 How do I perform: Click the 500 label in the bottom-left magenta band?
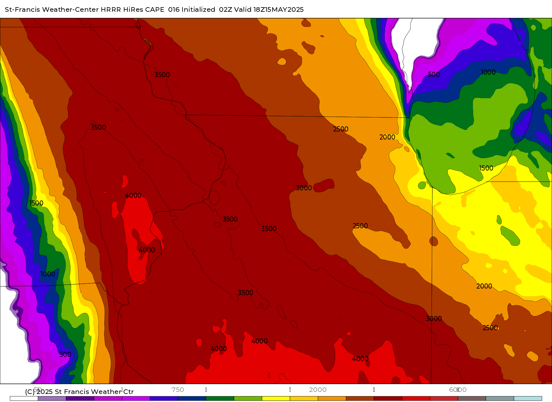(65, 355)
